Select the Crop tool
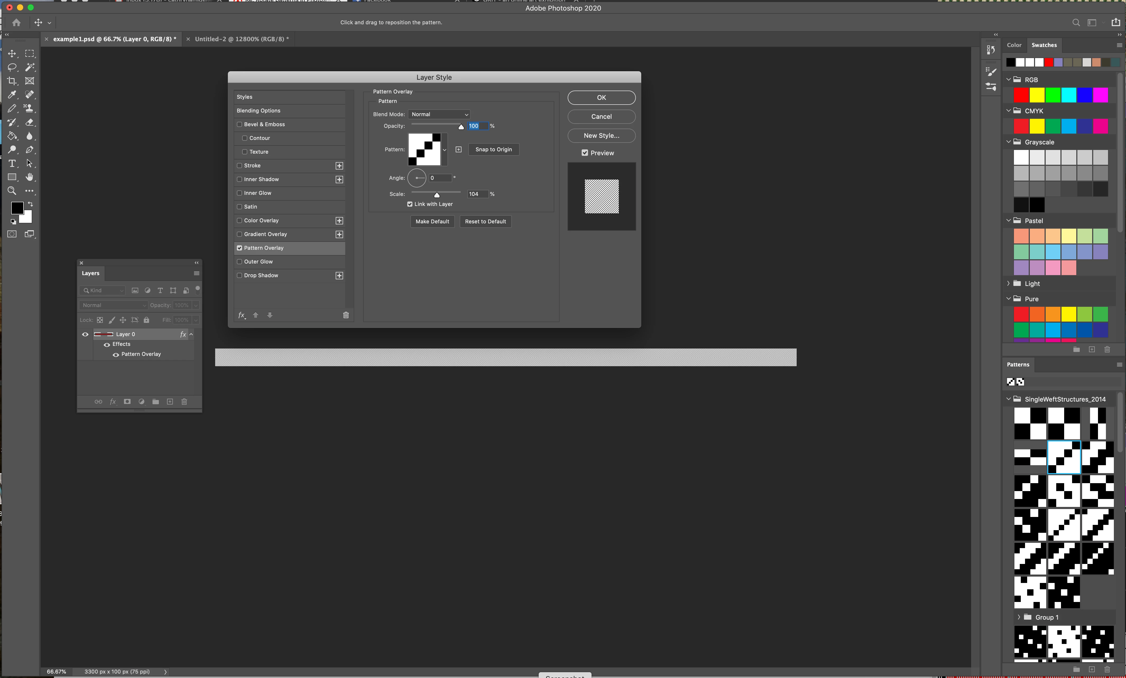 12,81
